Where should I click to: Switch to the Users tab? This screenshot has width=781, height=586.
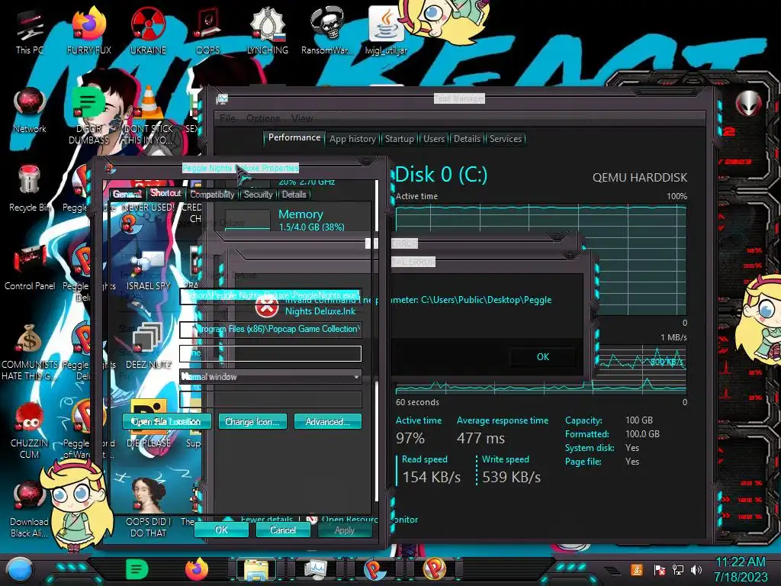pyautogui.click(x=433, y=139)
